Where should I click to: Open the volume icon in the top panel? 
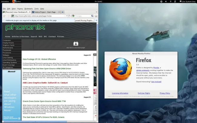[166, 2]
